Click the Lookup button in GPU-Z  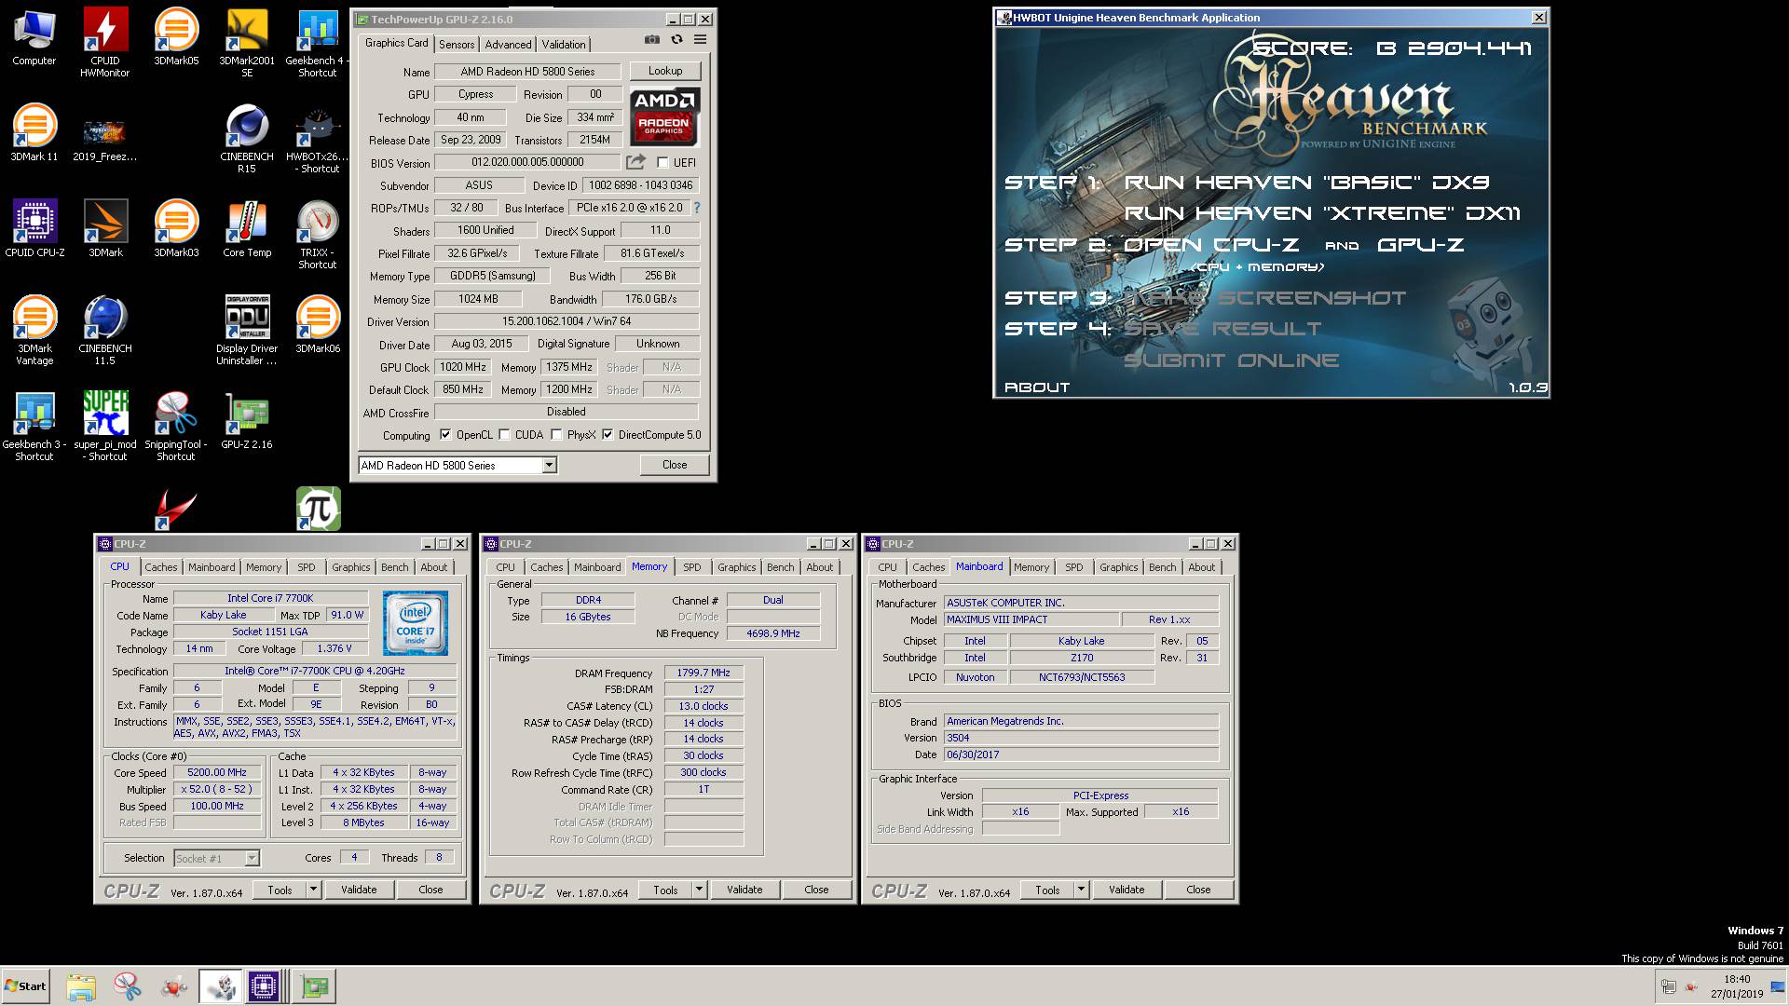point(665,71)
